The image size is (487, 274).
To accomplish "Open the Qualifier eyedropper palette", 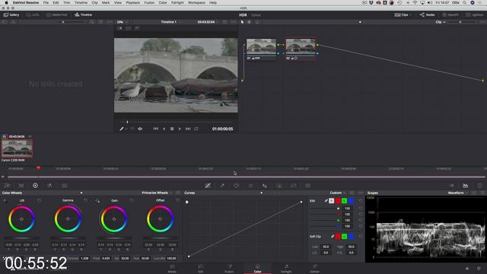I will tap(222, 186).
